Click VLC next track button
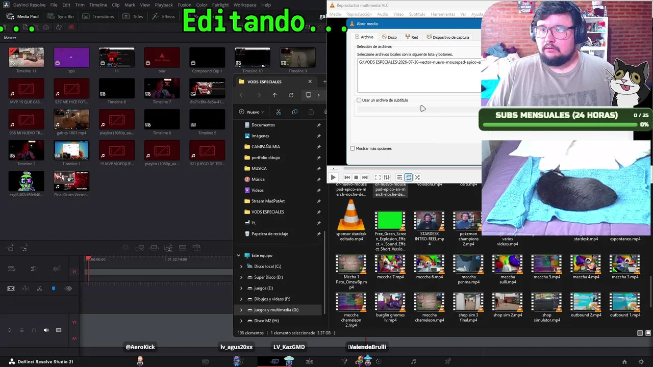Image resolution: width=653 pixels, height=367 pixels. coord(365,177)
